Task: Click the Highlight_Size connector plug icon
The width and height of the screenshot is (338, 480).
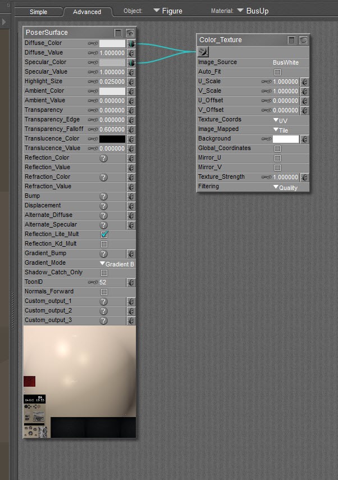Action: click(131, 81)
